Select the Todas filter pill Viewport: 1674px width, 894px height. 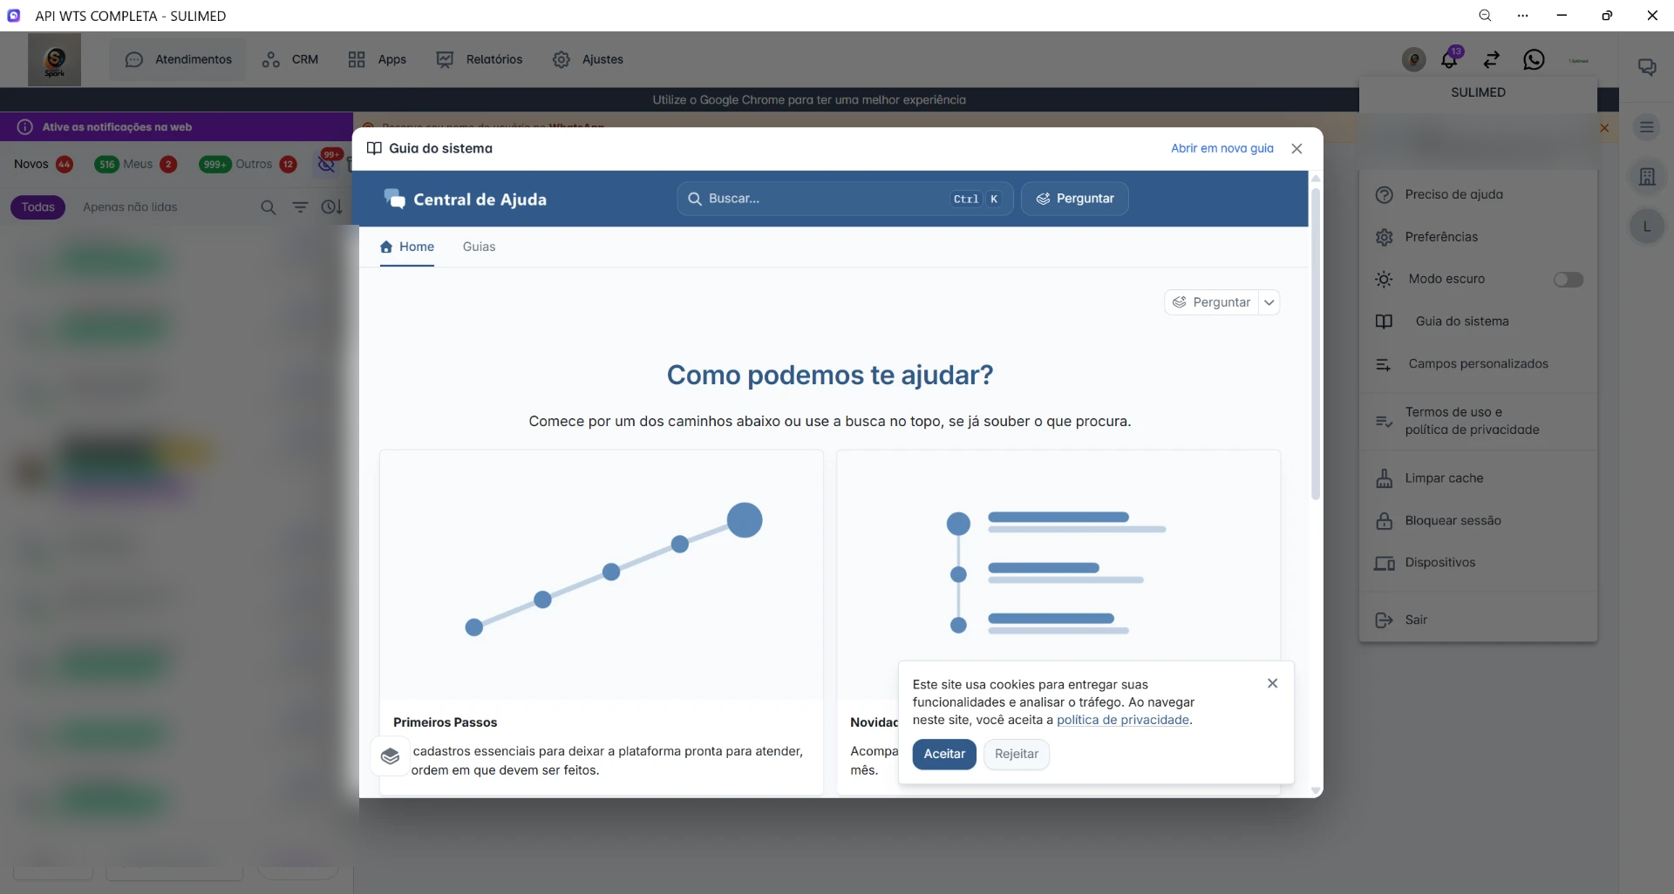tap(37, 207)
